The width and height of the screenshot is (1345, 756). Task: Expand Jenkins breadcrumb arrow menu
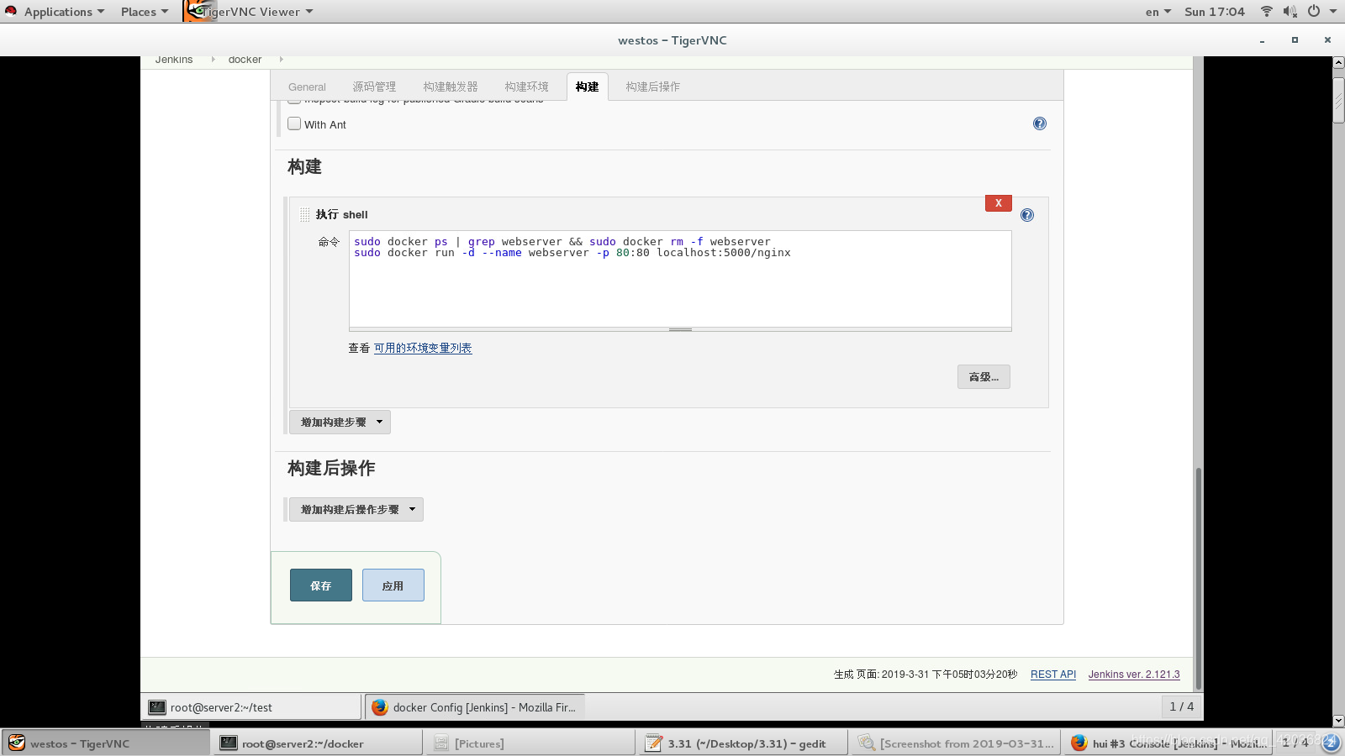pyautogui.click(x=213, y=60)
